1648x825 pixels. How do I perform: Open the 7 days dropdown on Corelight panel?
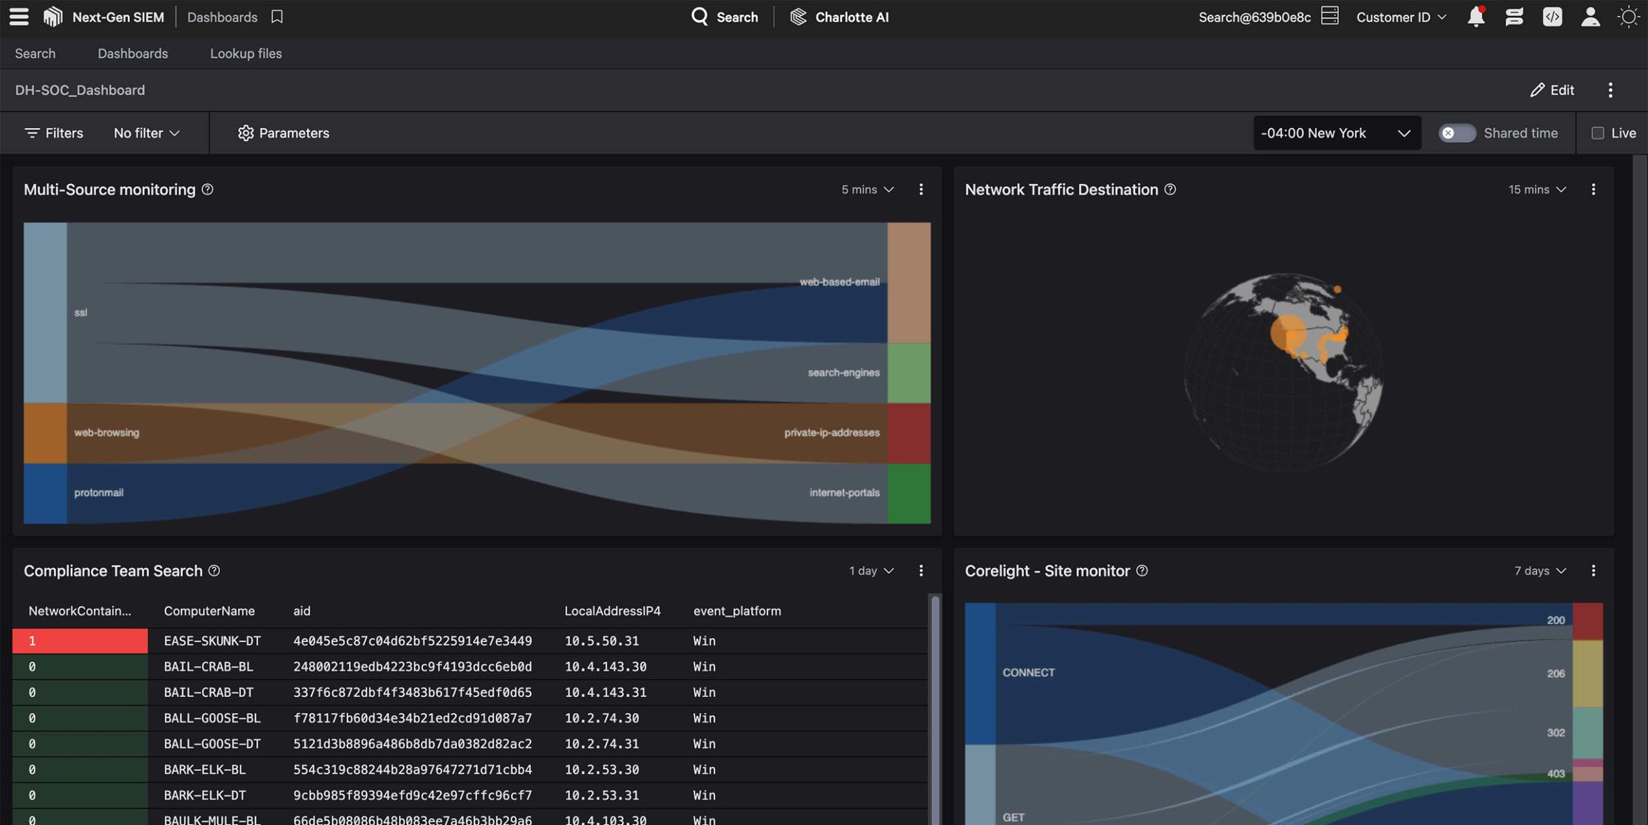point(1539,570)
